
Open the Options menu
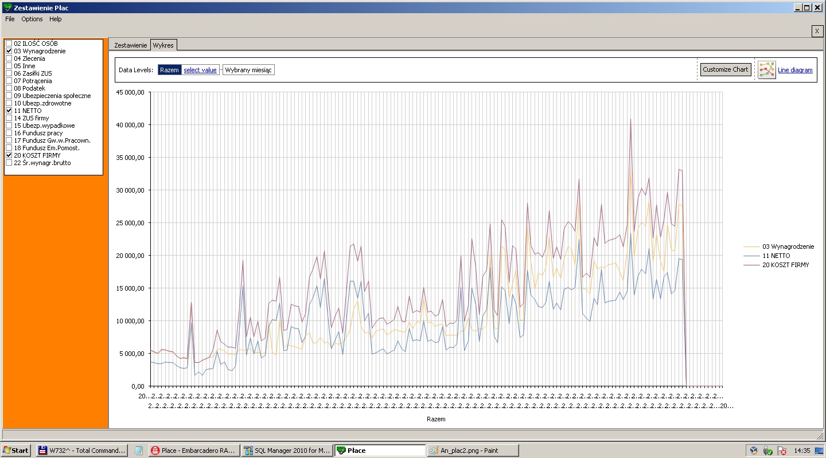click(32, 19)
